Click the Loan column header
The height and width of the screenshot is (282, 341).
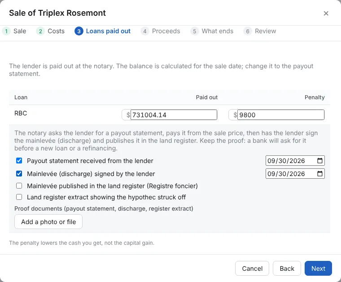pos(21,97)
